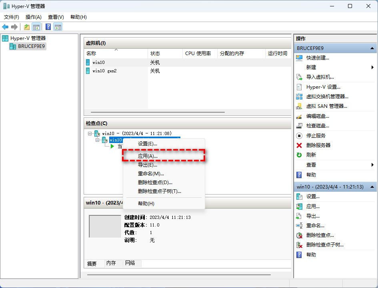Click the green arrow current-state node
Image resolution: width=378 pixels, height=288 pixels.
112,146
